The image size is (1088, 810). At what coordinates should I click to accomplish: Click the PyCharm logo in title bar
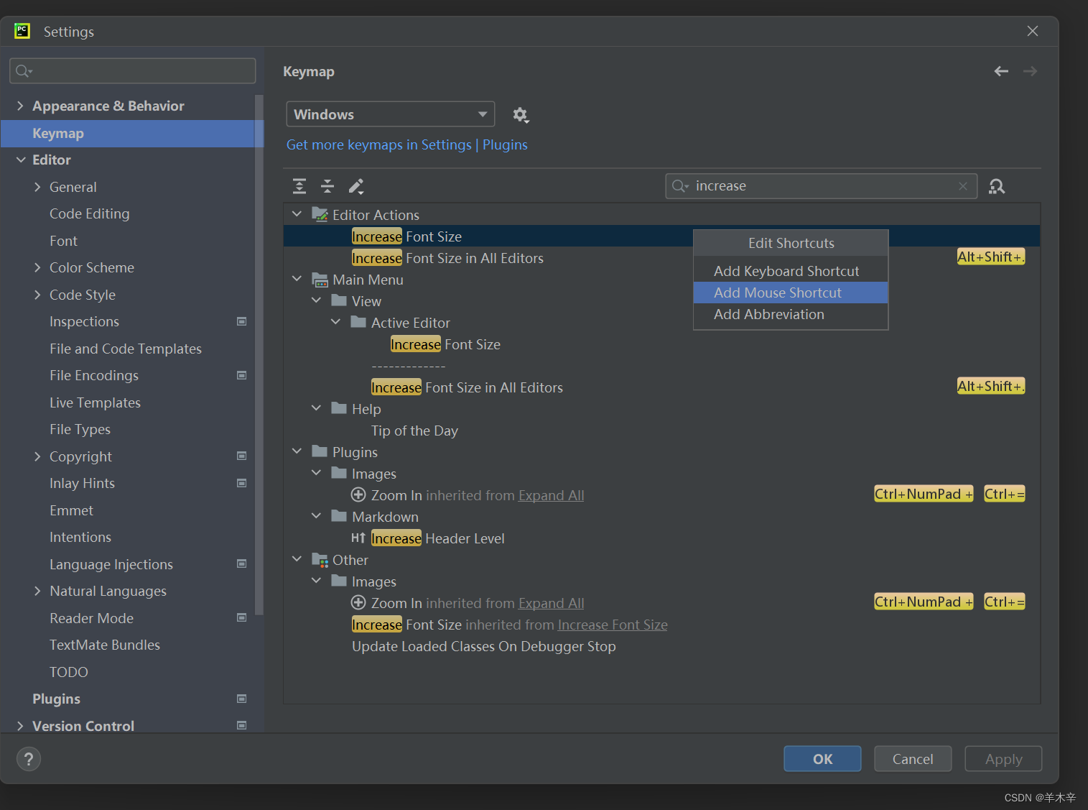(x=22, y=31)
